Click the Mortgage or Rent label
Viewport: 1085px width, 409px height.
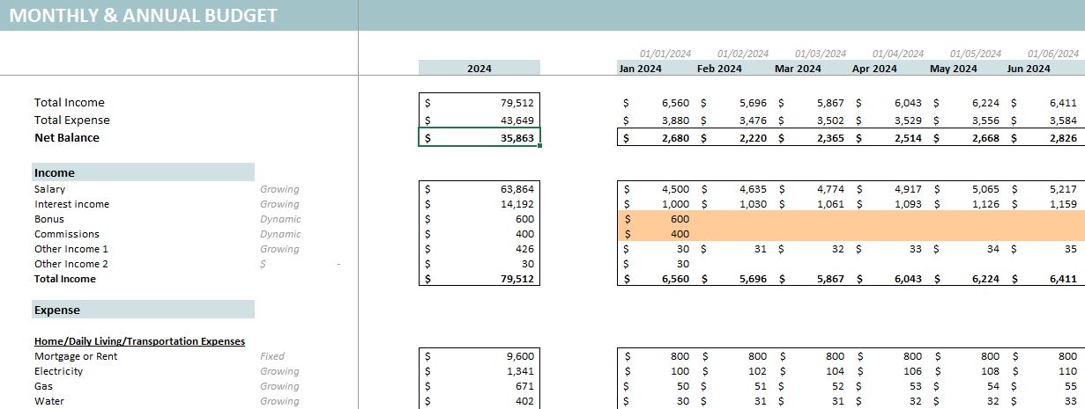coord(76,356)
